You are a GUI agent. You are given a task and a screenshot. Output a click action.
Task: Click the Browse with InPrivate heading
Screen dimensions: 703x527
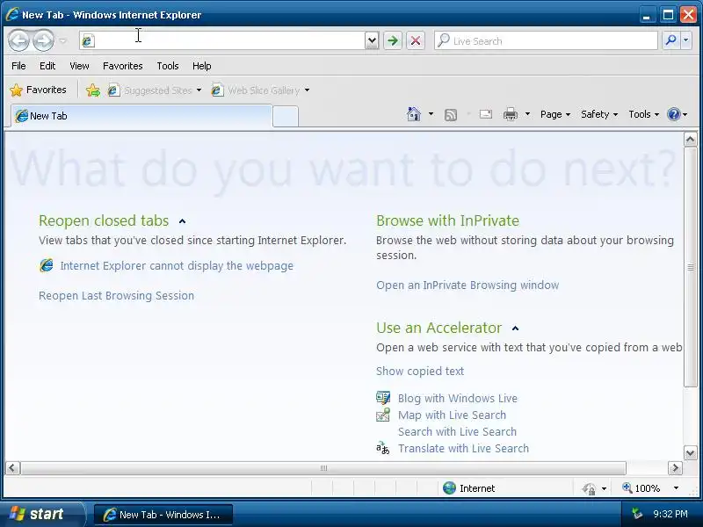[447, 220]
